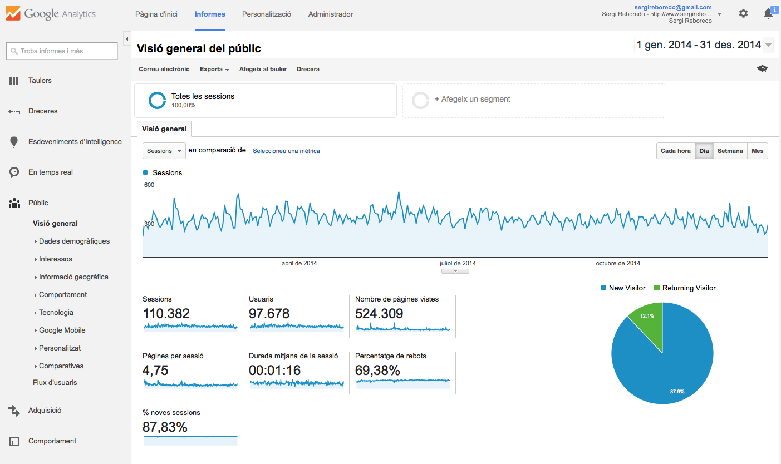This screenshot has height=464, width=781.
Task: Select the Dia time granularity
Action: click(704, 151)
